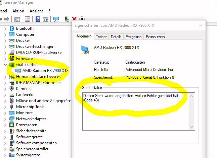
Task: Select the Speichercontroller label
Action: (32, 149)
